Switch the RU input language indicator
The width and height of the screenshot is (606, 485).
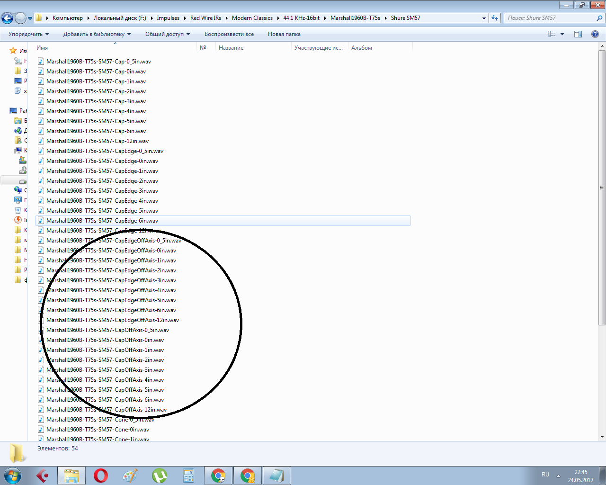point(545,475)
